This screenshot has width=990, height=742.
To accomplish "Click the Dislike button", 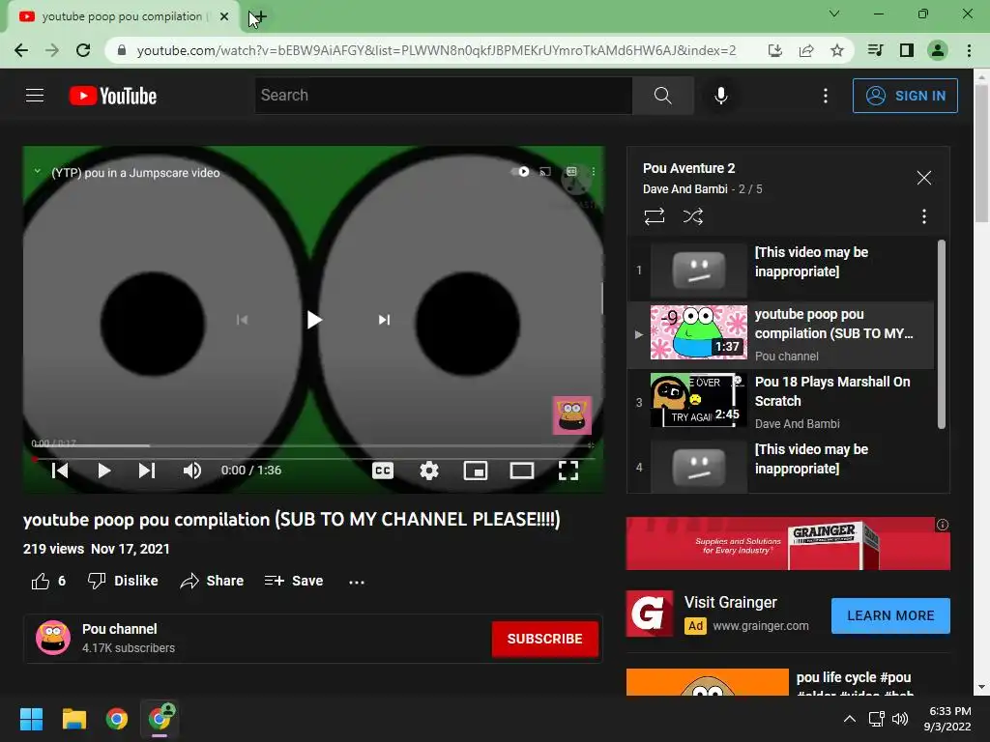I will click(123, 581).
